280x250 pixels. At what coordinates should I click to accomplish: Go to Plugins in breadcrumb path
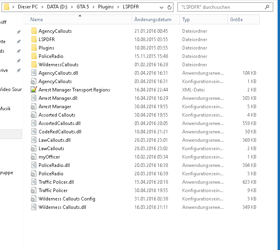[106, 7]
